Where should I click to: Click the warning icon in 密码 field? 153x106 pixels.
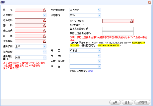coord(44,25)
